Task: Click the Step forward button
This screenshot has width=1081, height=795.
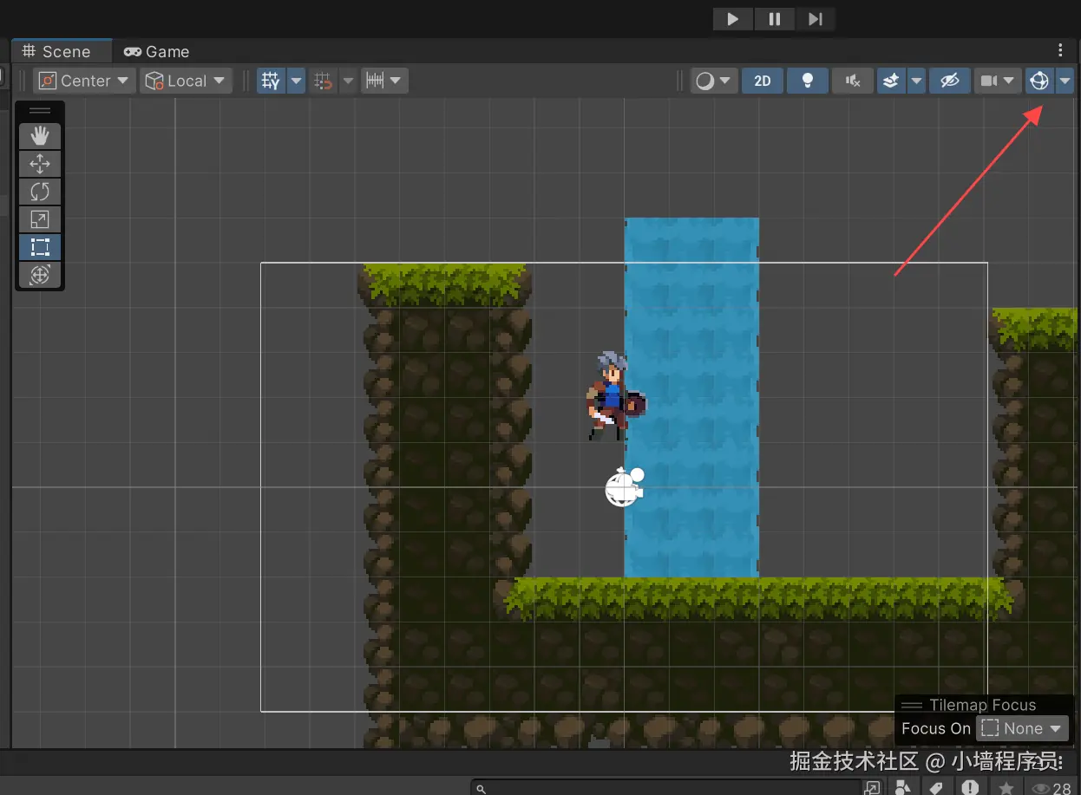Action: click(x=815, y=19)
